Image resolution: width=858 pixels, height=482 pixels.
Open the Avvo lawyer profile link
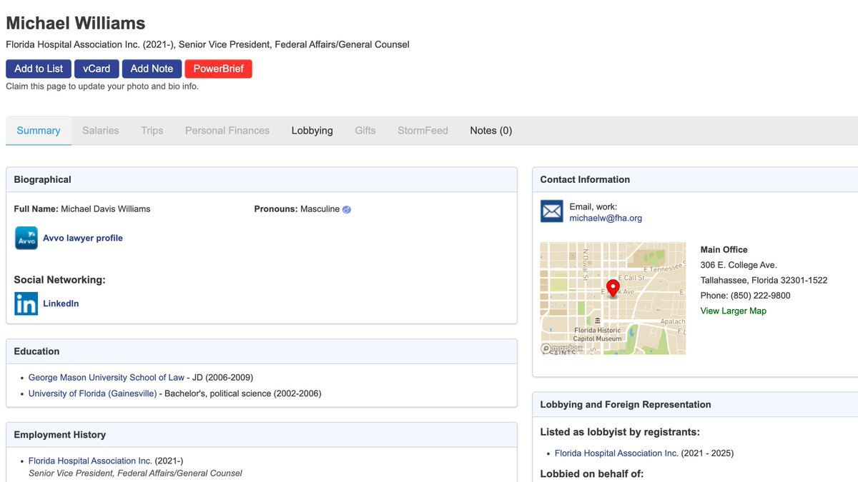[83, 238]
